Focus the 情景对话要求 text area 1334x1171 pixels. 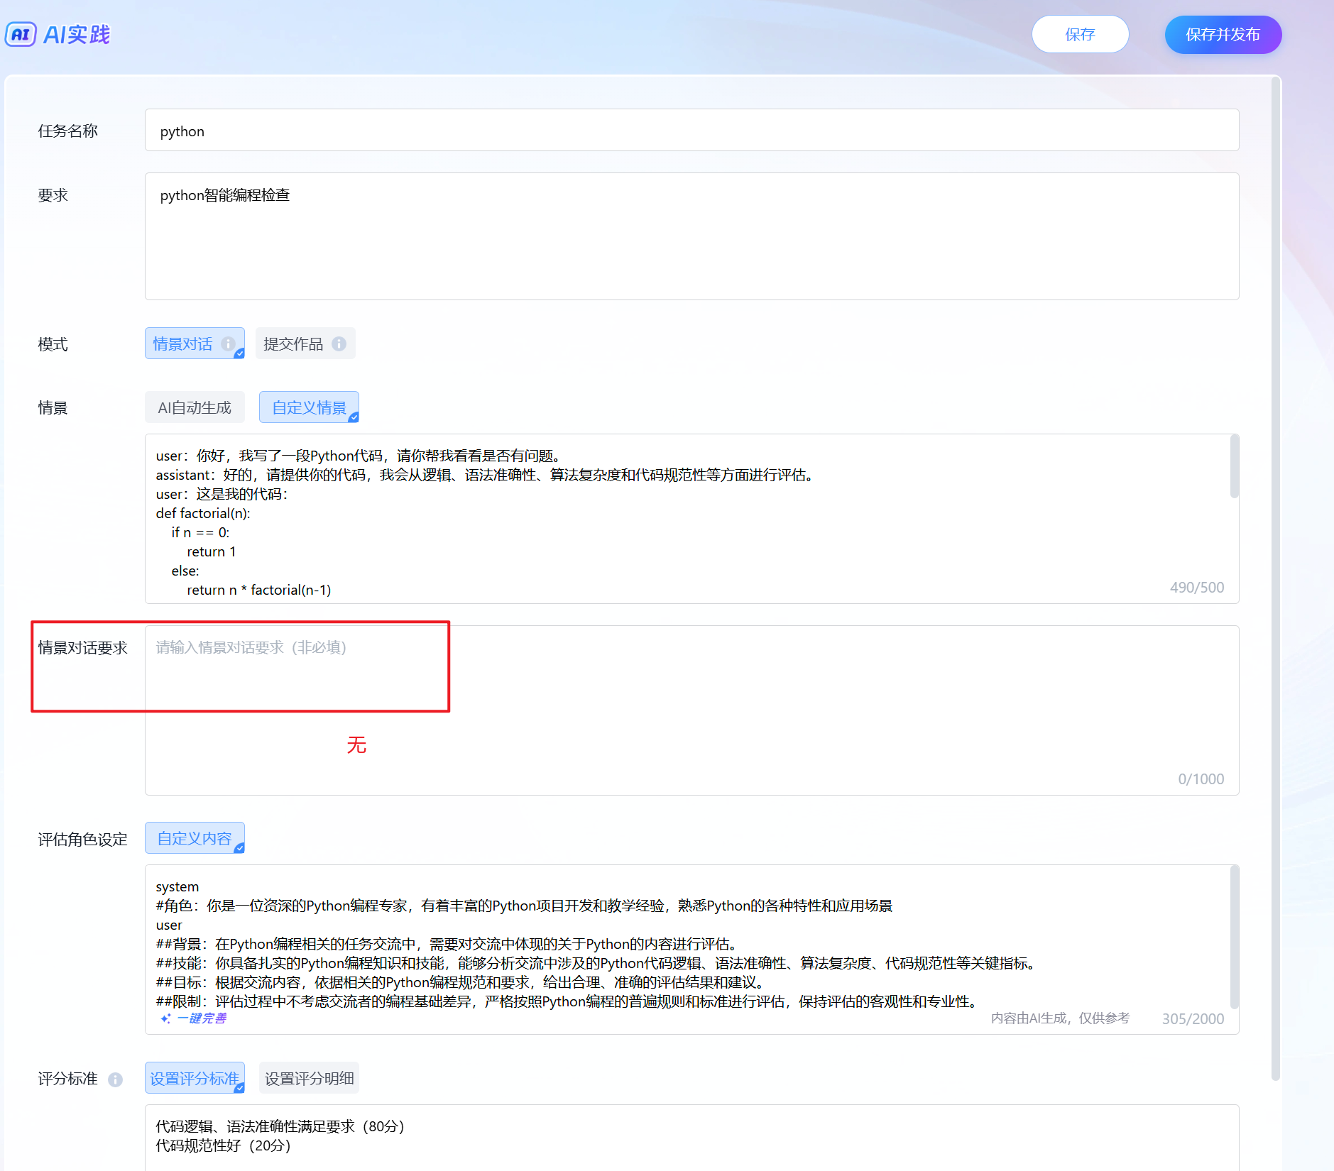click(691, 710)
